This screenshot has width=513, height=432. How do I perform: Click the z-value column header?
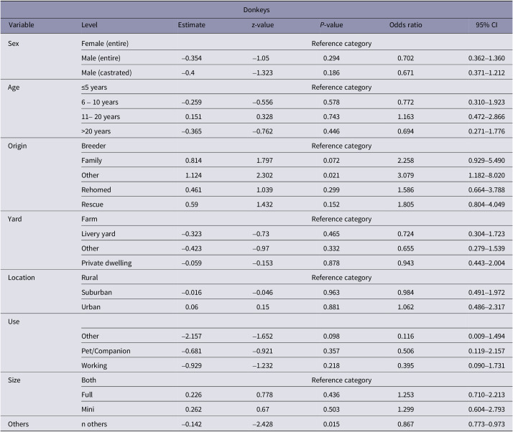pyautogui.click(x=262, y=25)
